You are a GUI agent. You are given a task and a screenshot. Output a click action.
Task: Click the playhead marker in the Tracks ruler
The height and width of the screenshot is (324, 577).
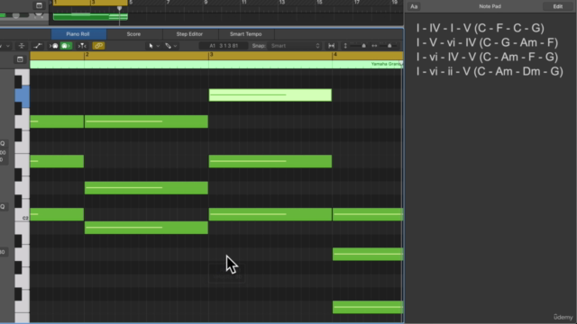coord(119,8)
